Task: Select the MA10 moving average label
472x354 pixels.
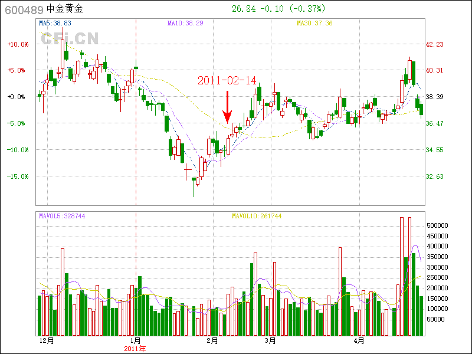Action: click(x=185, y=23)
